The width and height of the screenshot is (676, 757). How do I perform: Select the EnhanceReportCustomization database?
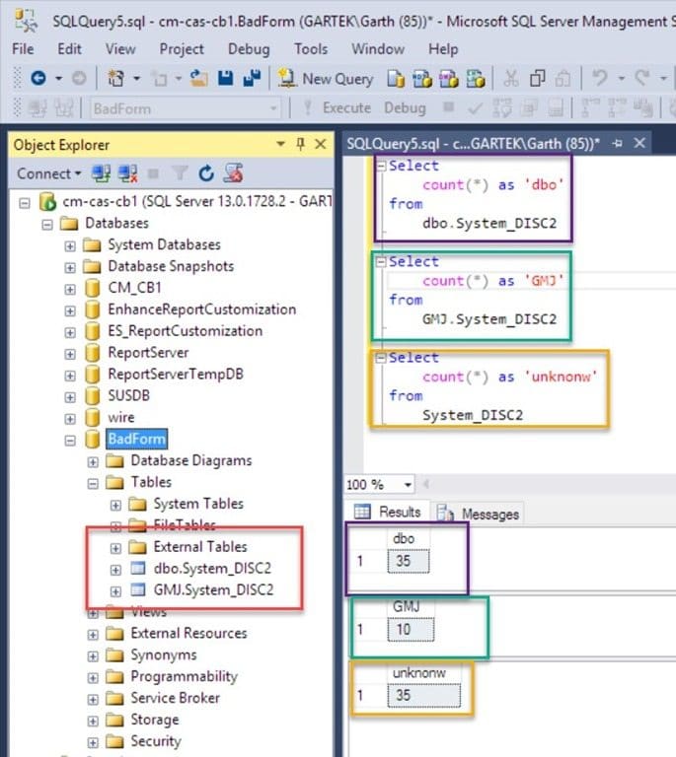click(x=202, y=310)
